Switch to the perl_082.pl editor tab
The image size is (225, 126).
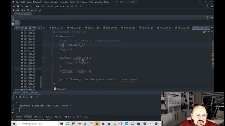click(182, 28)
